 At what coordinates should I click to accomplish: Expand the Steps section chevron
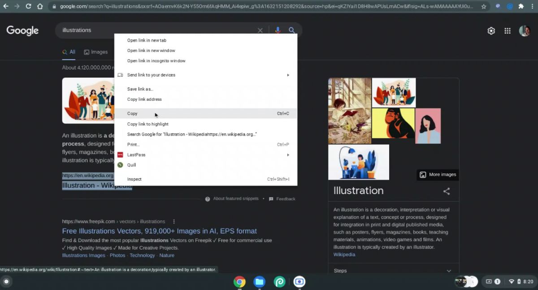click(448, 270)
